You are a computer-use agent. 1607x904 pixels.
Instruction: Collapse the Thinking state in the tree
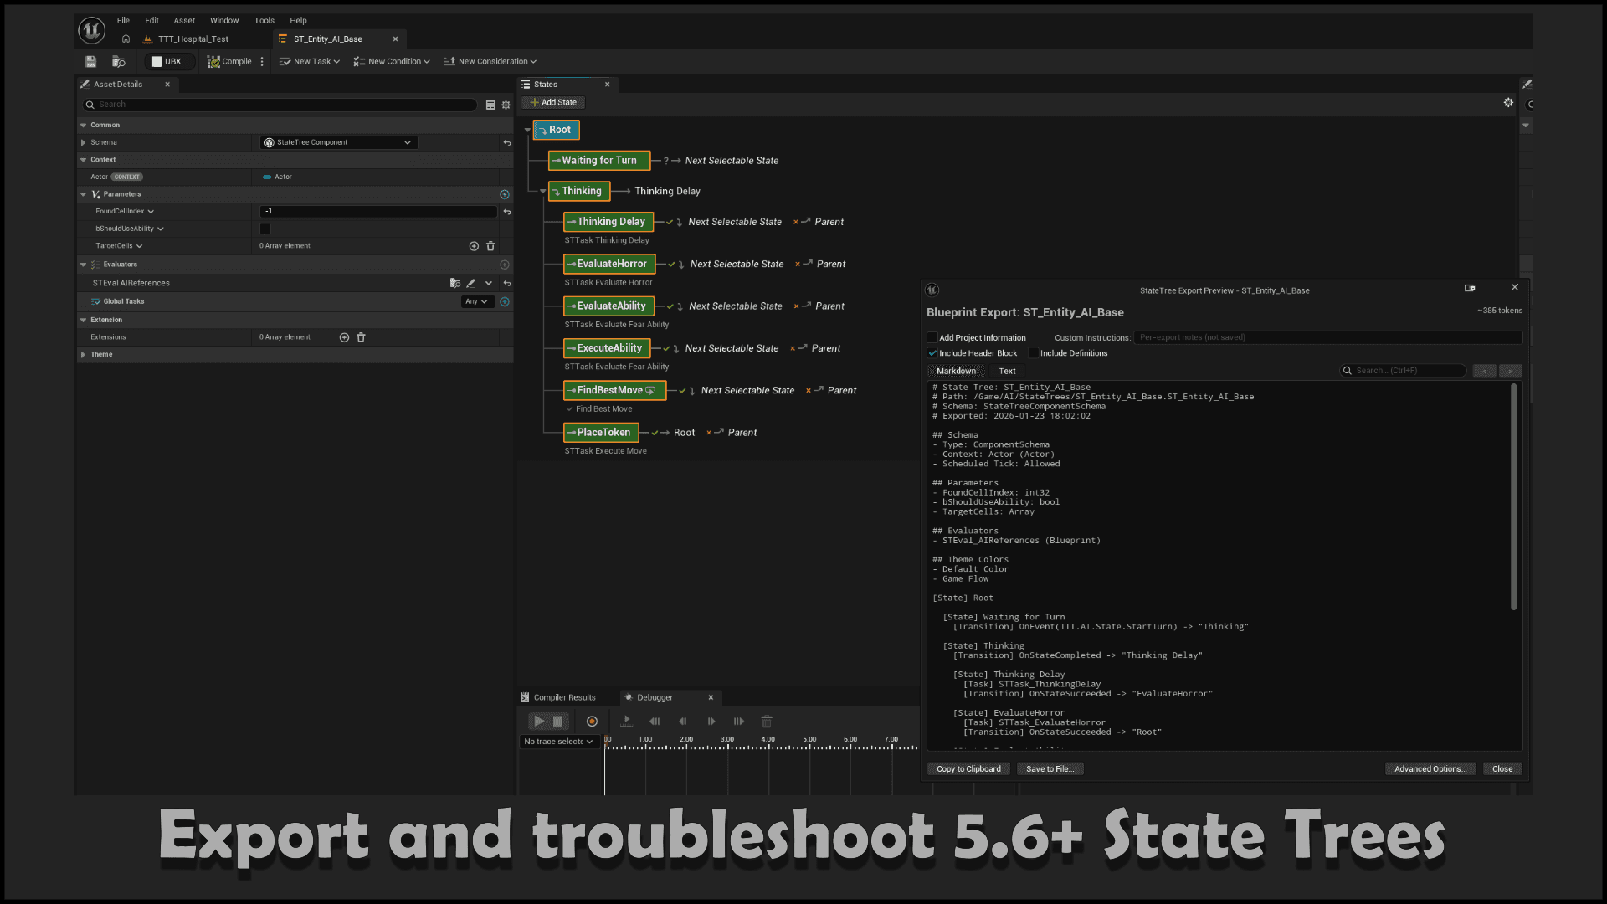(541, 191)
